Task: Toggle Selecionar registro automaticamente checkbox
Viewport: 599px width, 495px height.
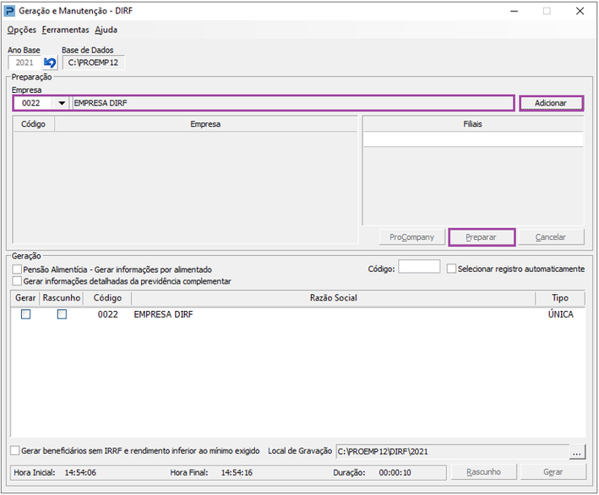Action: click(x=452, y=269)
